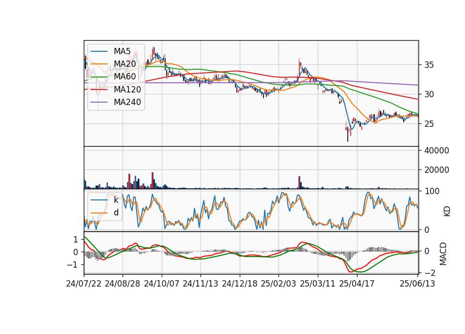Click the x-axis date 24/10/07
Viewport: 465px width, 334px height.
coord(162,284)
